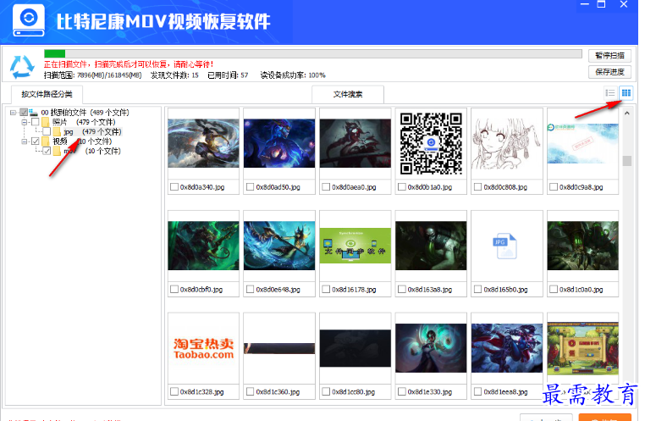Select the teal orb character thumbnail 0x8d1e330.jpg

coord(431,348)
